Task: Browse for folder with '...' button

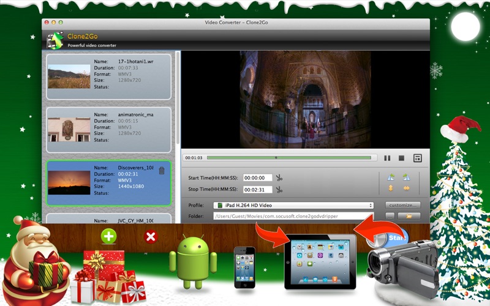Action: pyautogui.click(x=390, y=216)
